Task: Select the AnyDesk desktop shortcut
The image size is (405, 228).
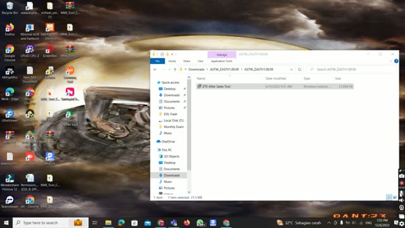Action: 30,158
